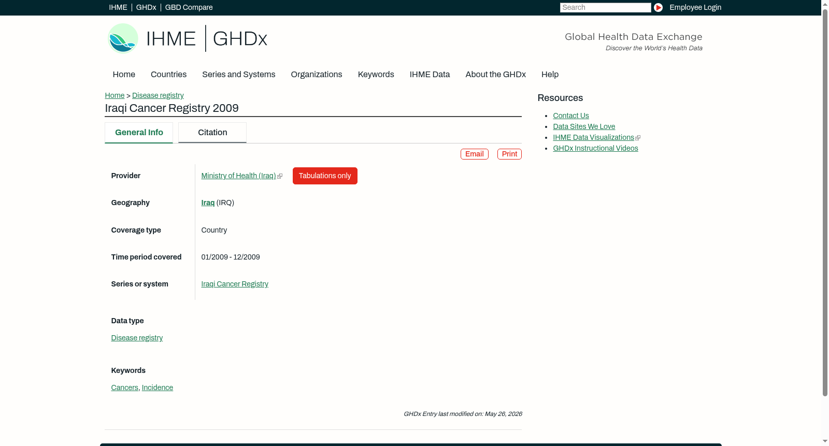The width and height of the screenshot is (829, 446).
Task: Open the GHDx Instructional Videos link
Action: (x=595, y=148)
